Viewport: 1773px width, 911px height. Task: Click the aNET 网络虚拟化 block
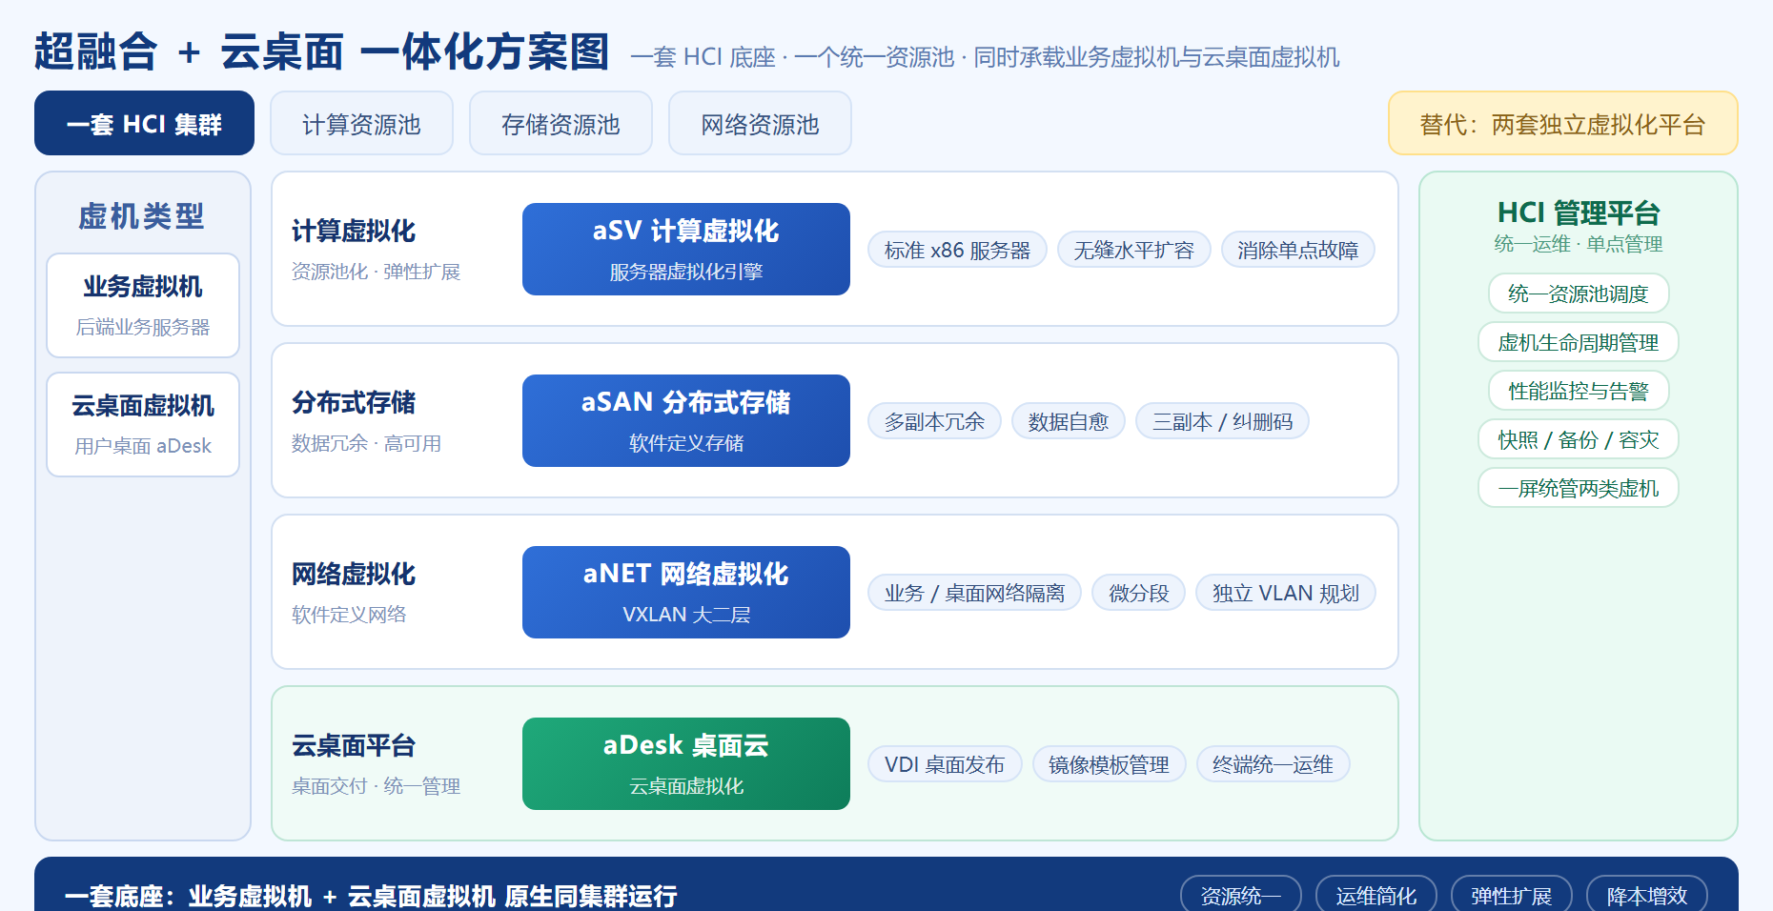tap(686, 592)
